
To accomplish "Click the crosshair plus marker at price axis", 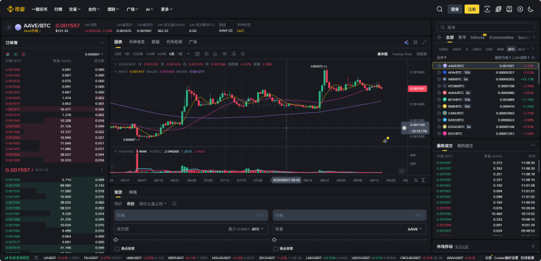I will click(404, 128).
